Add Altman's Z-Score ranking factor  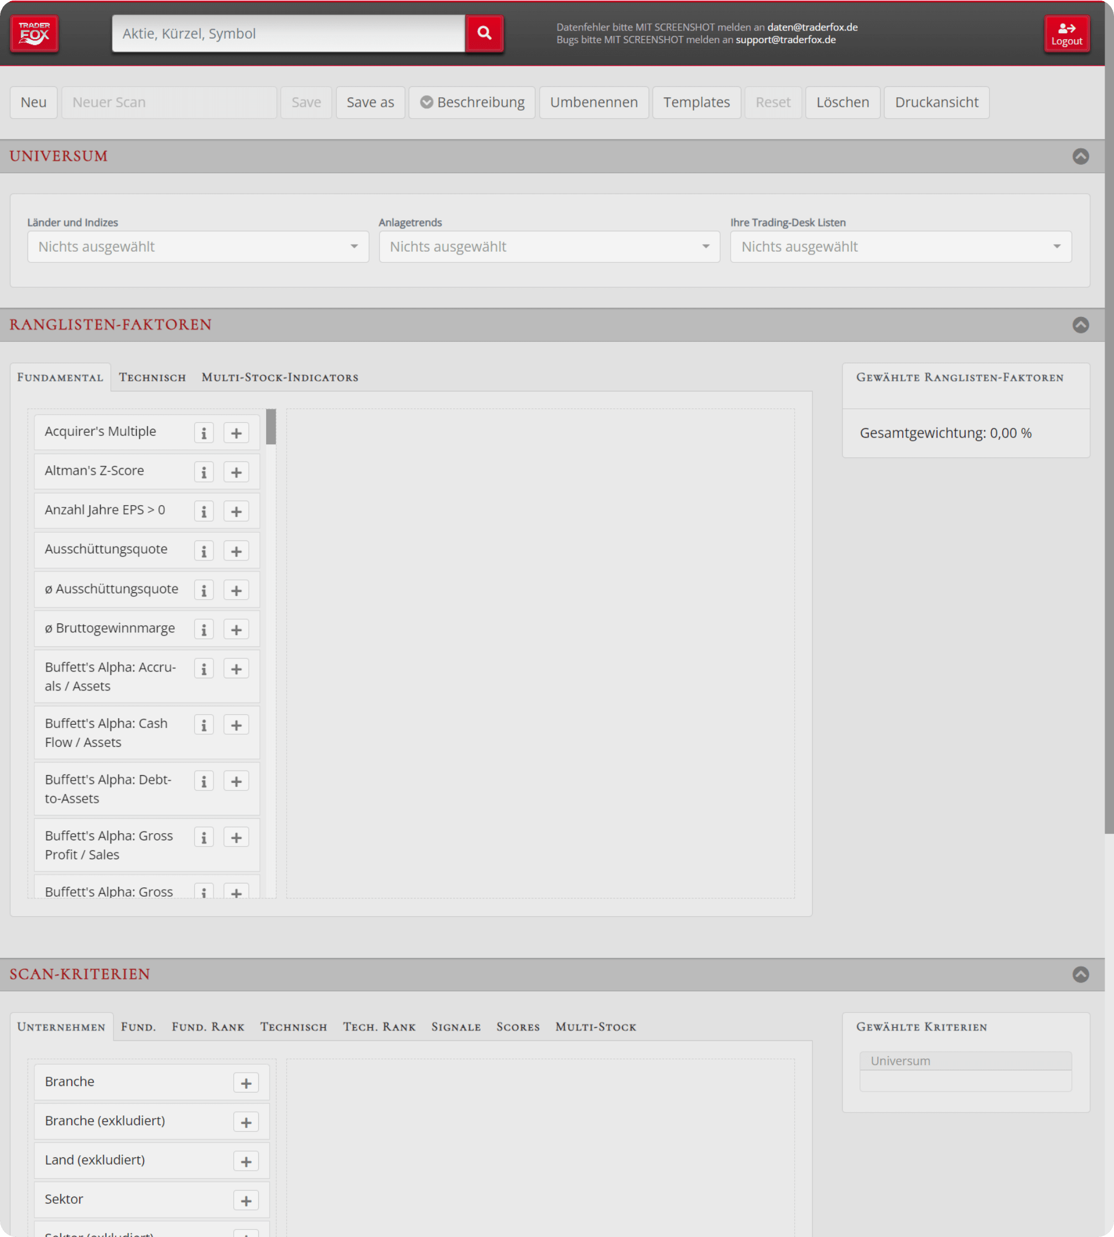tap(236, 472)
